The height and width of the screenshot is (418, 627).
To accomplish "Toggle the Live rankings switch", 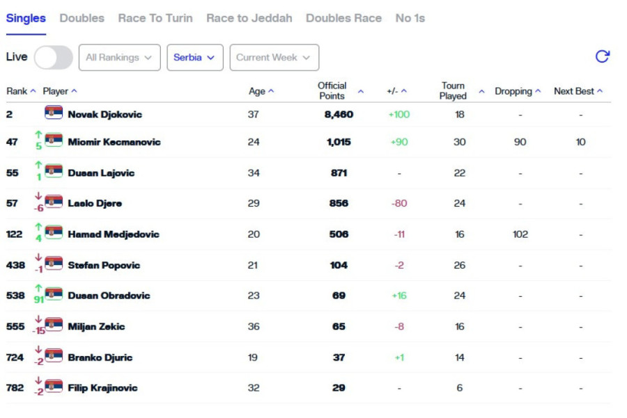I will tap(53, 58).
